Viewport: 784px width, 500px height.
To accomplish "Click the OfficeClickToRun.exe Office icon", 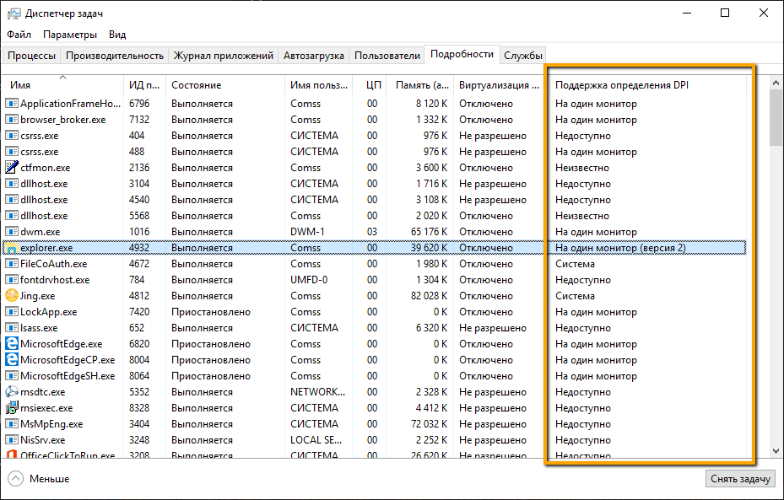I will point(12,454).
